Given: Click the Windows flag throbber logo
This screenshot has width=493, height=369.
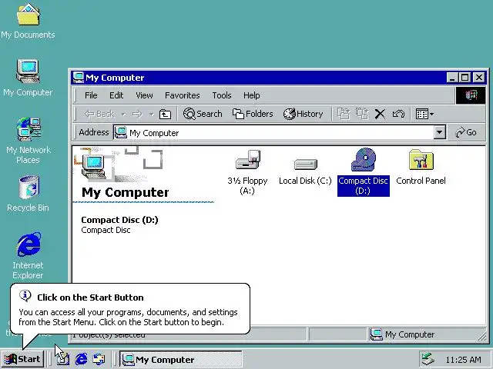Looking at the screenshot, I should pyautogui.click(x=471, y=95).
